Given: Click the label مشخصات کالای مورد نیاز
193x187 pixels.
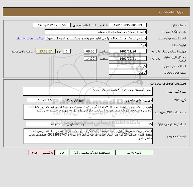Looking at the screenshot, I should (170, 112).
